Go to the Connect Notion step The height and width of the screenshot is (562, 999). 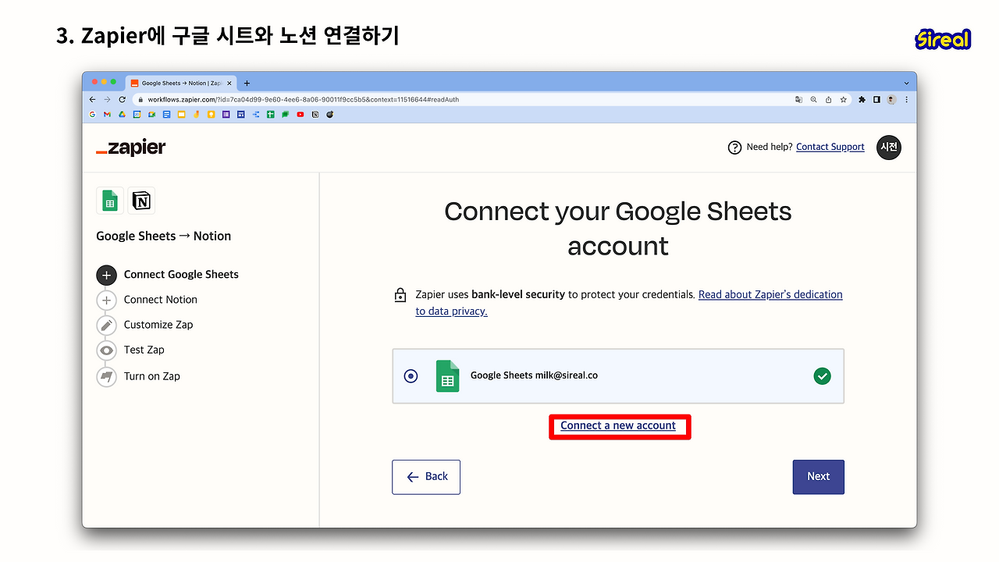(x=147, y=300)
